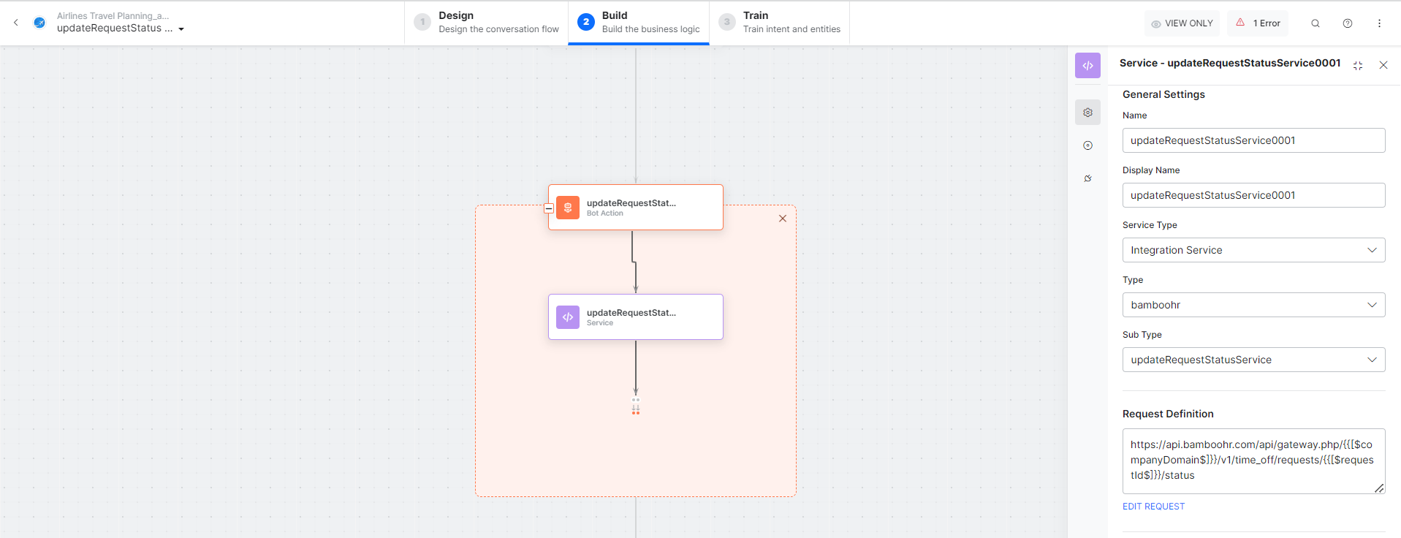Open the general settings gear icon

pyautogui.click(x=1087, y=113)
